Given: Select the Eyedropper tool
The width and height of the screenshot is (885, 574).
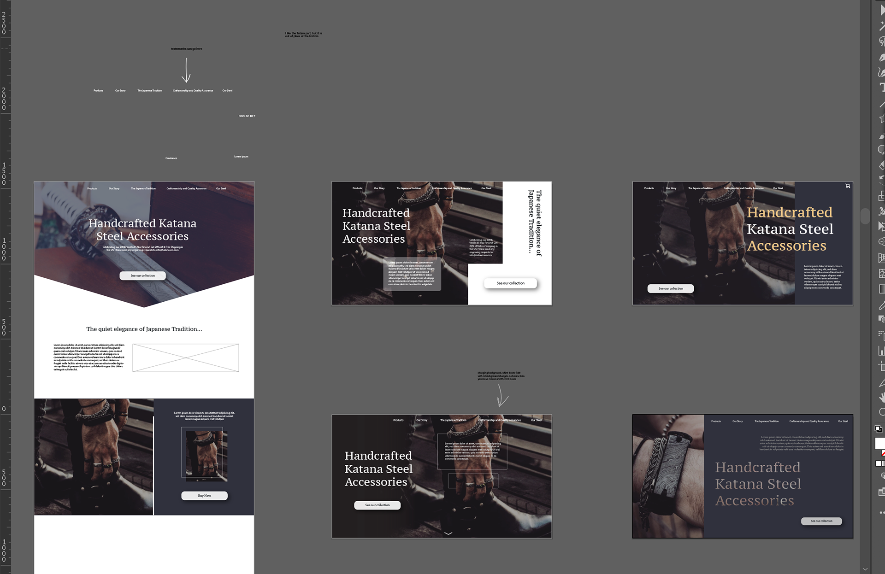Looking at the screenshot, I should (x=881, y=305).
